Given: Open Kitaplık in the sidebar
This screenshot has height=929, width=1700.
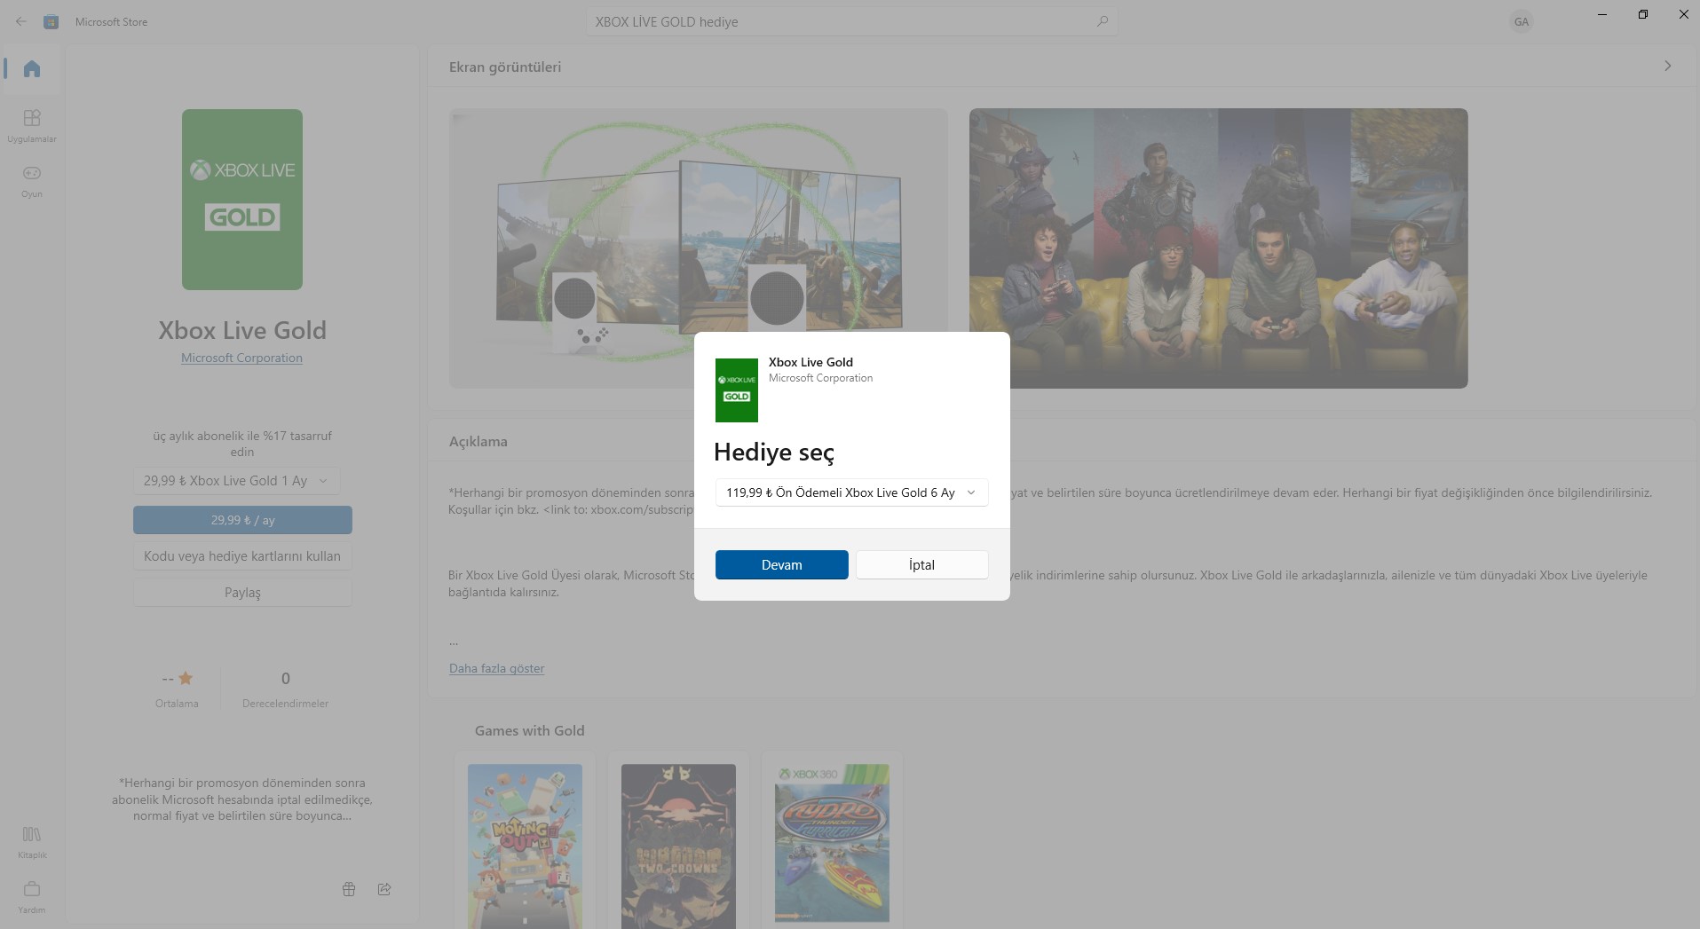Looking at the screenshot, I should 32,842.
